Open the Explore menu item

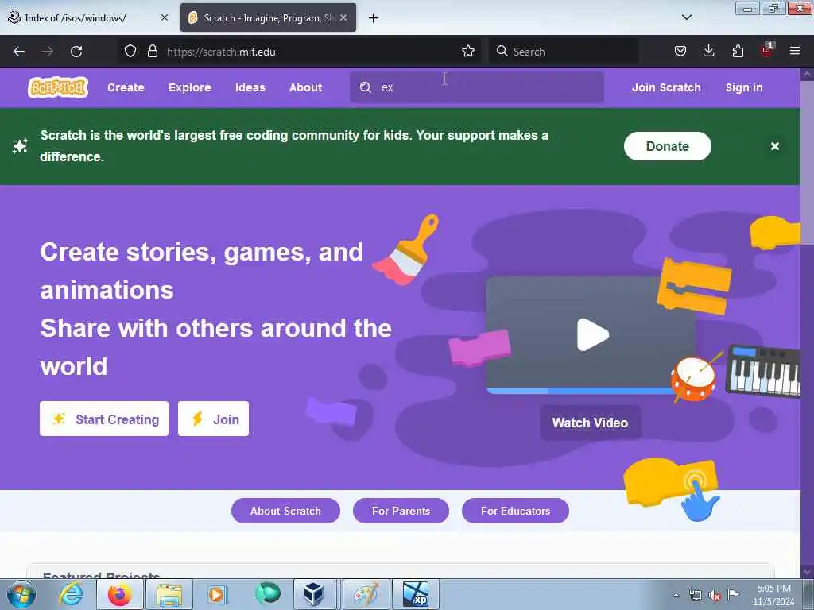(x=189, y=87)
